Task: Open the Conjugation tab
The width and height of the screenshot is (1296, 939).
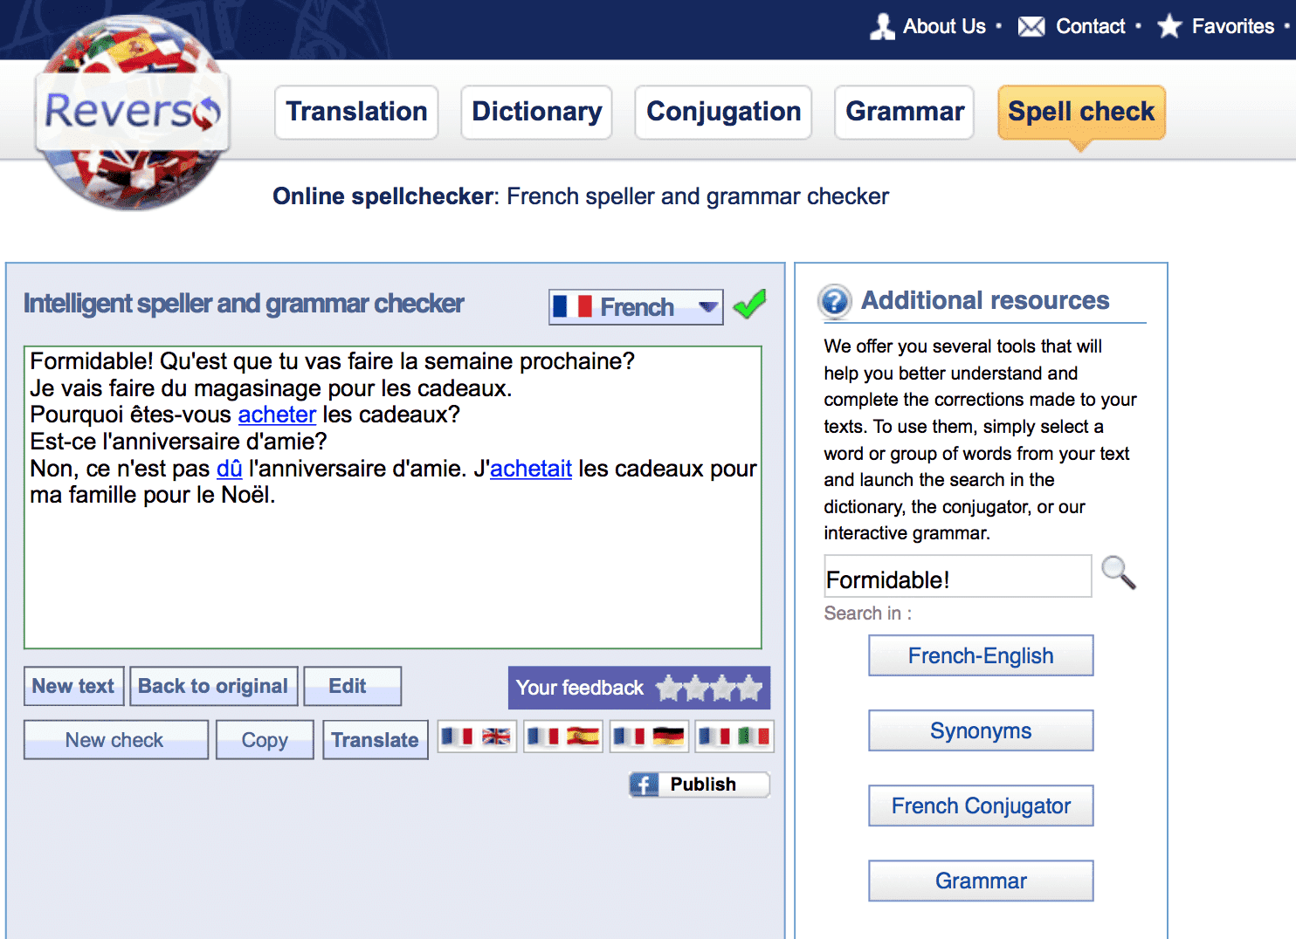Action: (723, 112)
